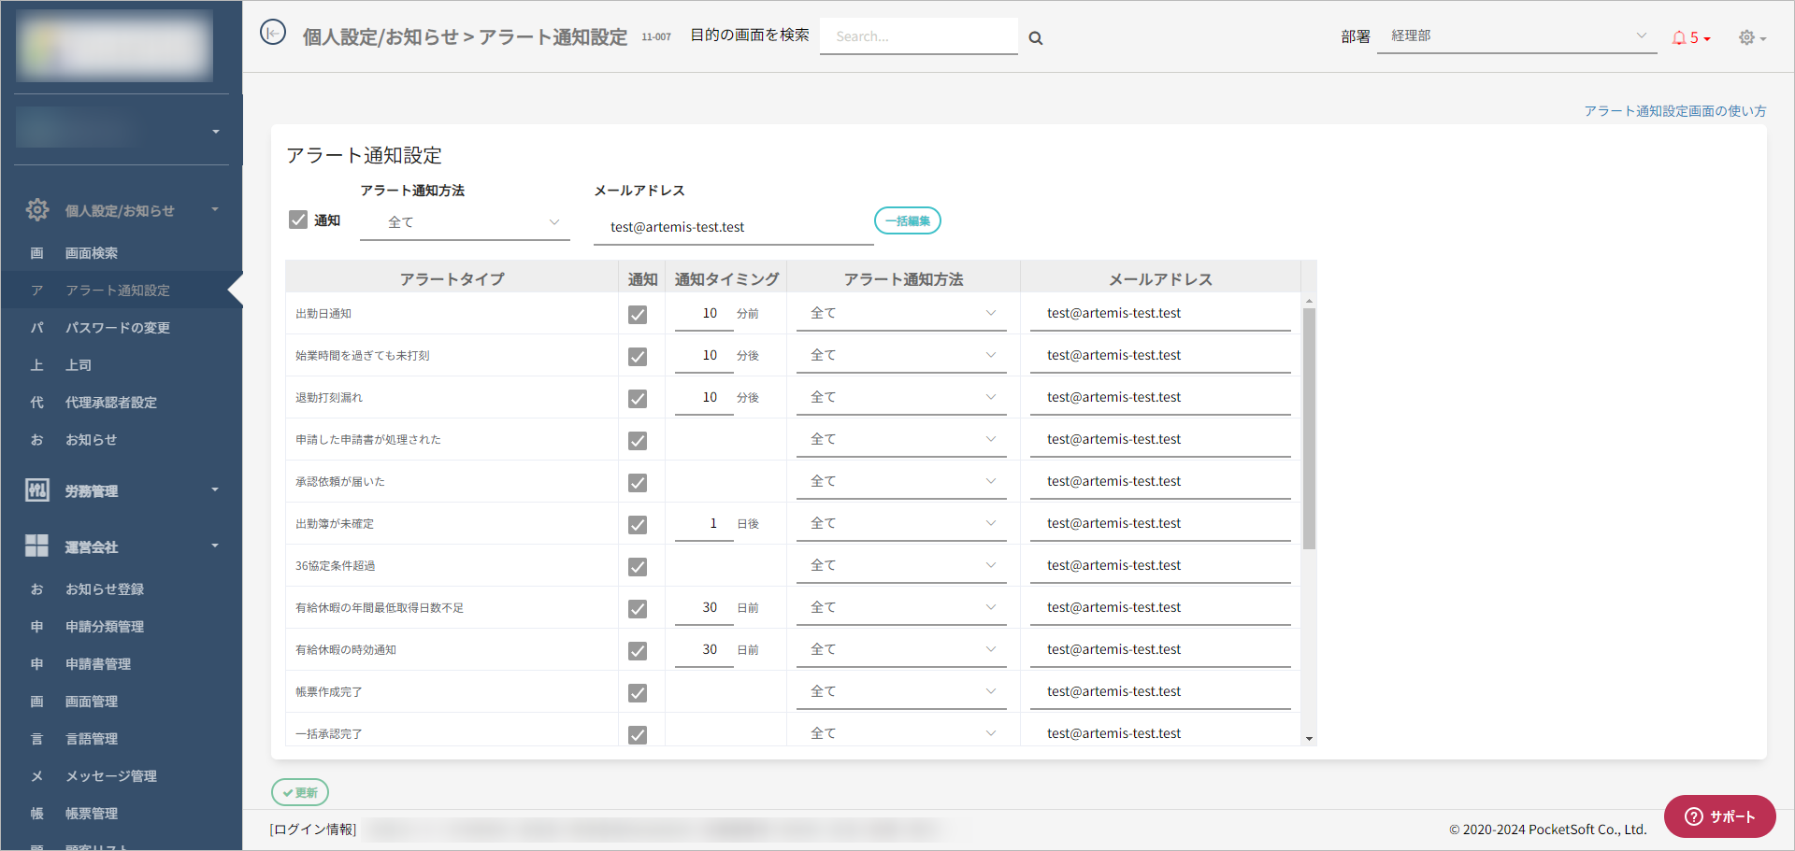Click the search magnifier icon
Viewport: 1795px width, 851px height.
click(1036, 38)
